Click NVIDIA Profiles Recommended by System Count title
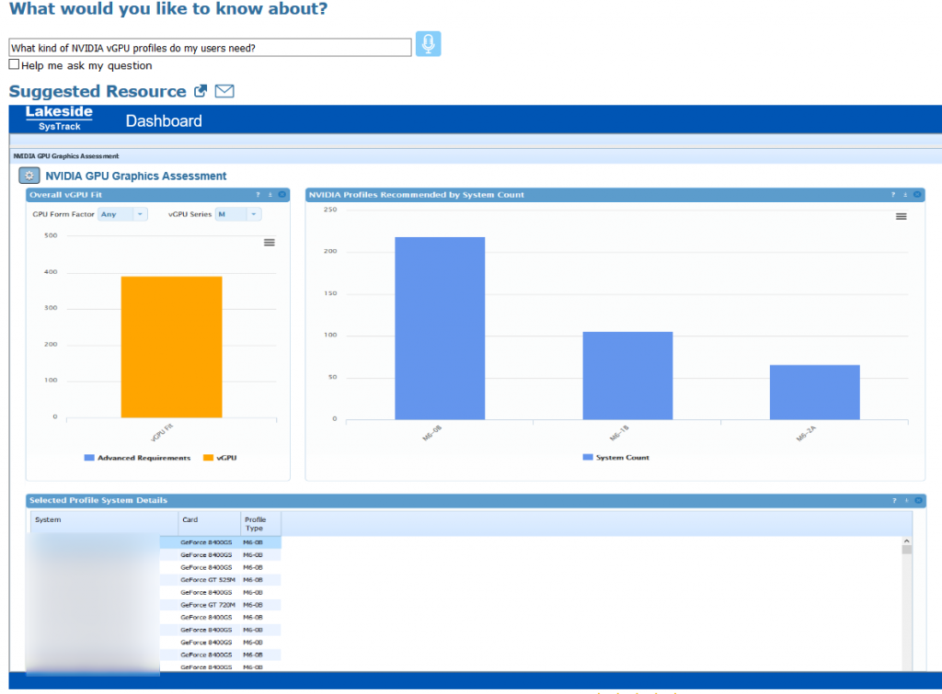 (x=417, y=195)
